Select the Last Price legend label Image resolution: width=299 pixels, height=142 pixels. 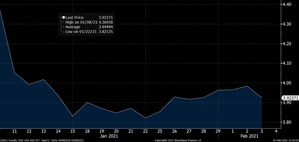click(75, 17)
